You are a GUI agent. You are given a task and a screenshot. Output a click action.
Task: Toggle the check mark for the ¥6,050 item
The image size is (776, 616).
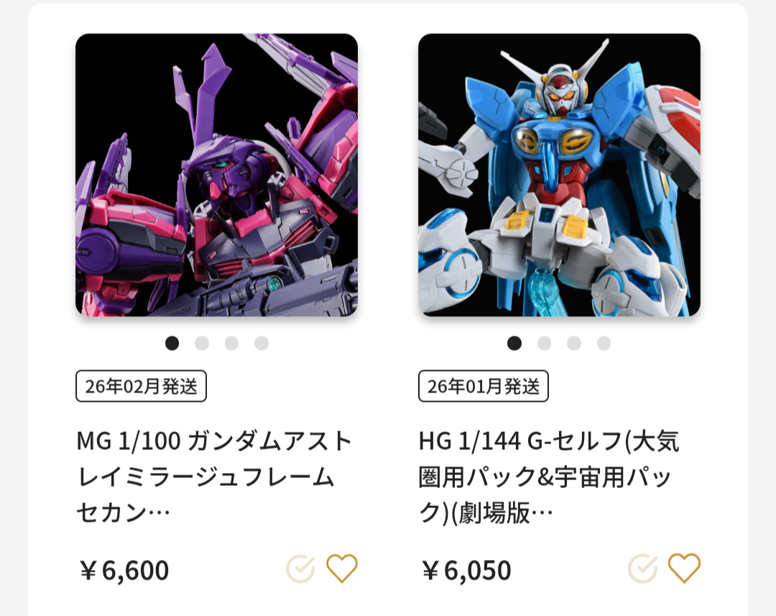642,569
